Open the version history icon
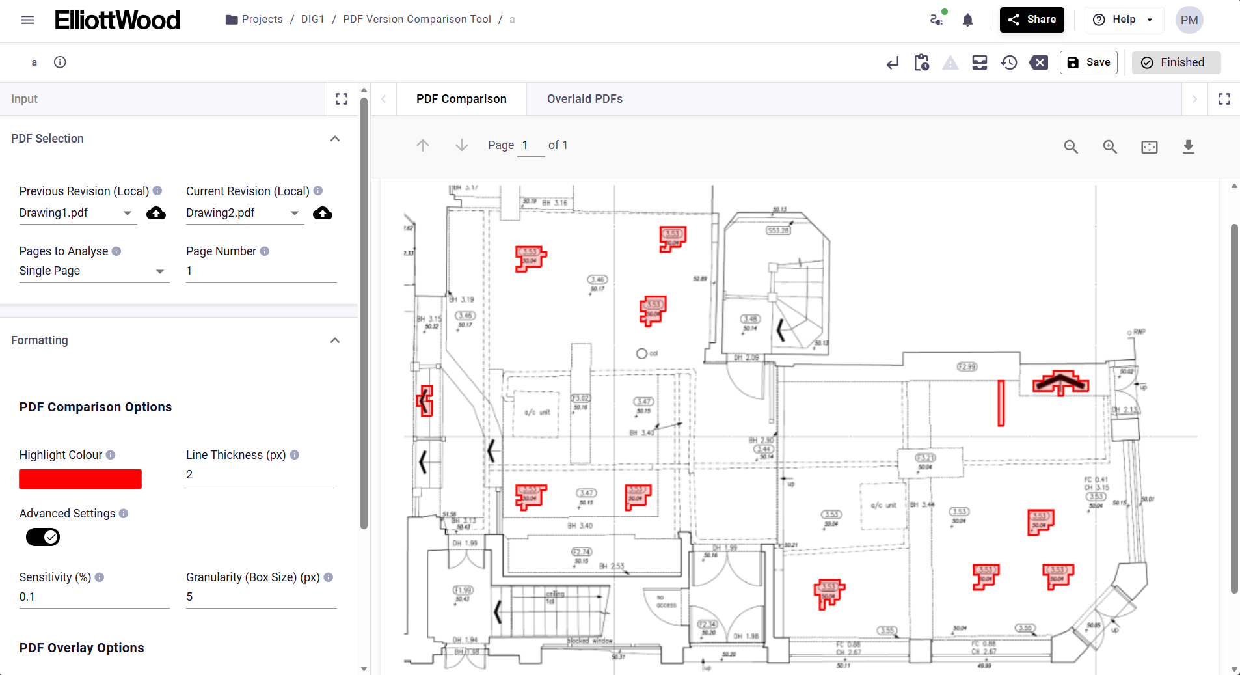 (x=1009, y=62)
